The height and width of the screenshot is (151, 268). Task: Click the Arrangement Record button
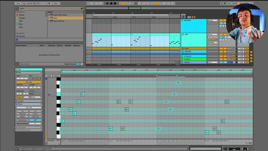(x=115, y=3)
